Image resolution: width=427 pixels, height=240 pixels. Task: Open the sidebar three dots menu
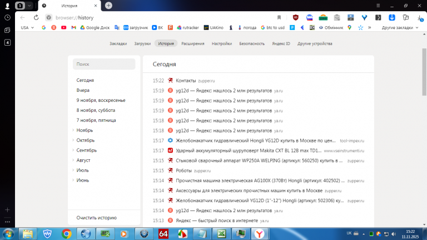tap(7, 222)
